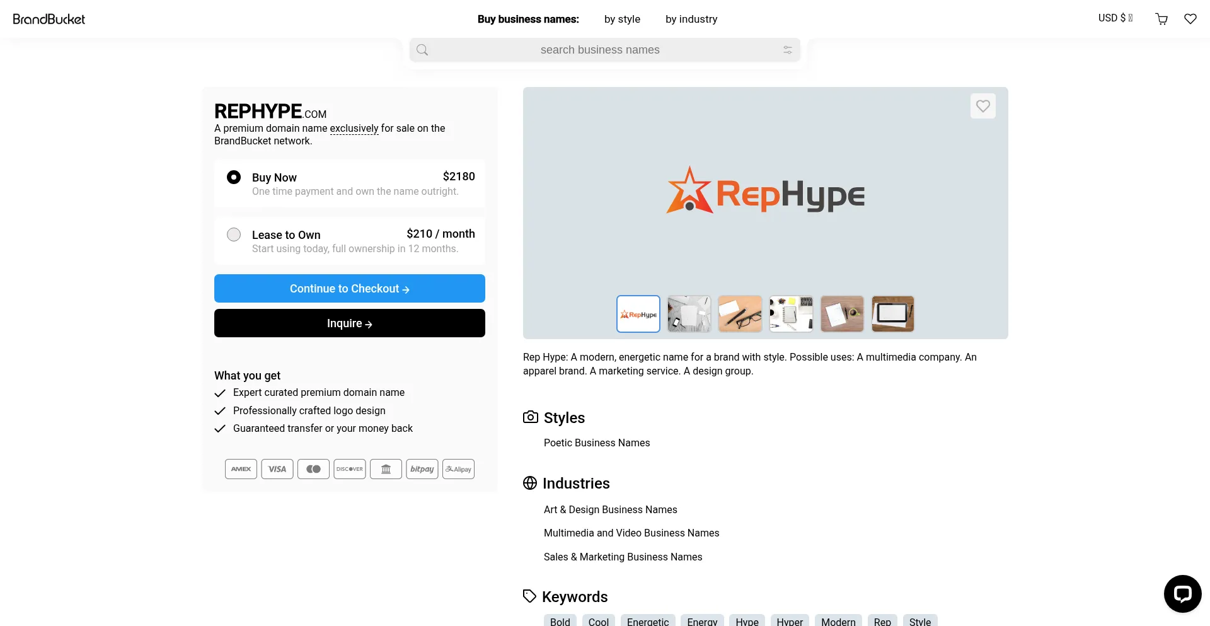Choose Visa as a payment method
Screen dimensions: 1210x626
pos(277,468)
